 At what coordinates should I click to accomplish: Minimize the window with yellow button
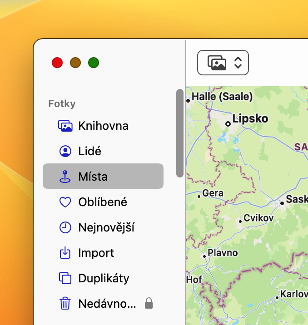click(75, 63)
